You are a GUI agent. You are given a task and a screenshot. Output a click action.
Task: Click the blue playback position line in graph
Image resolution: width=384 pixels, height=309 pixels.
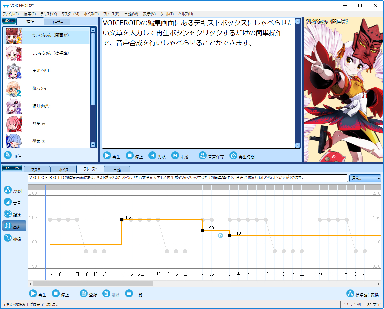[45, 232]
